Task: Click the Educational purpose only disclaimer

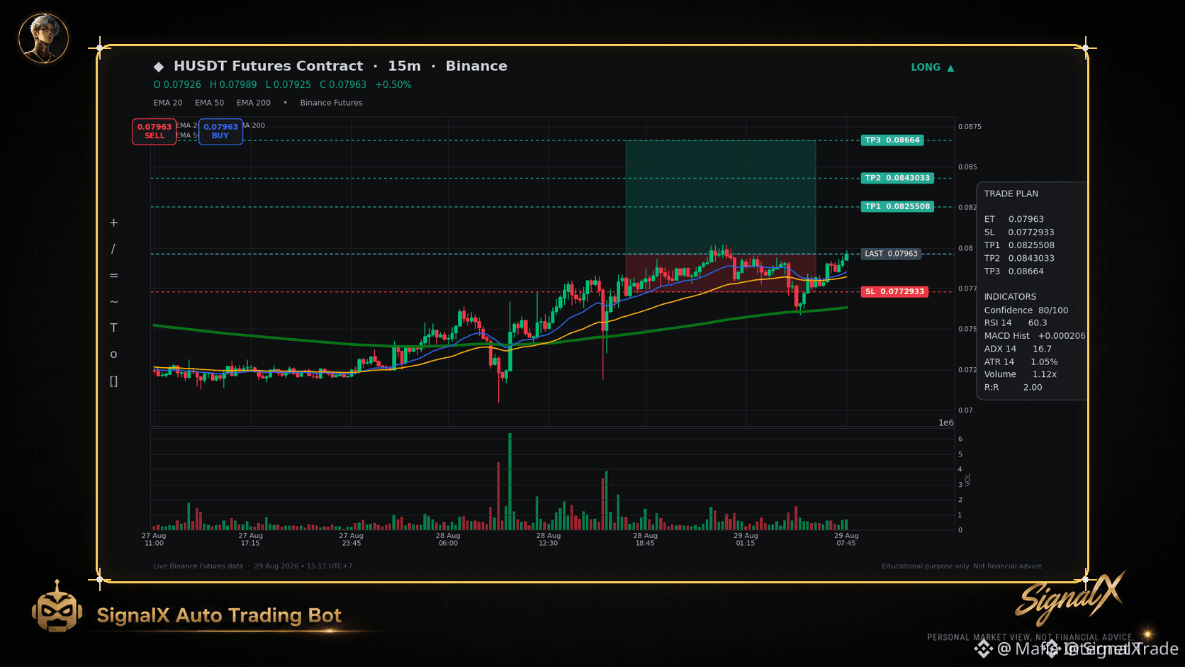Action: pyautogui.click(x=962, y=566)
